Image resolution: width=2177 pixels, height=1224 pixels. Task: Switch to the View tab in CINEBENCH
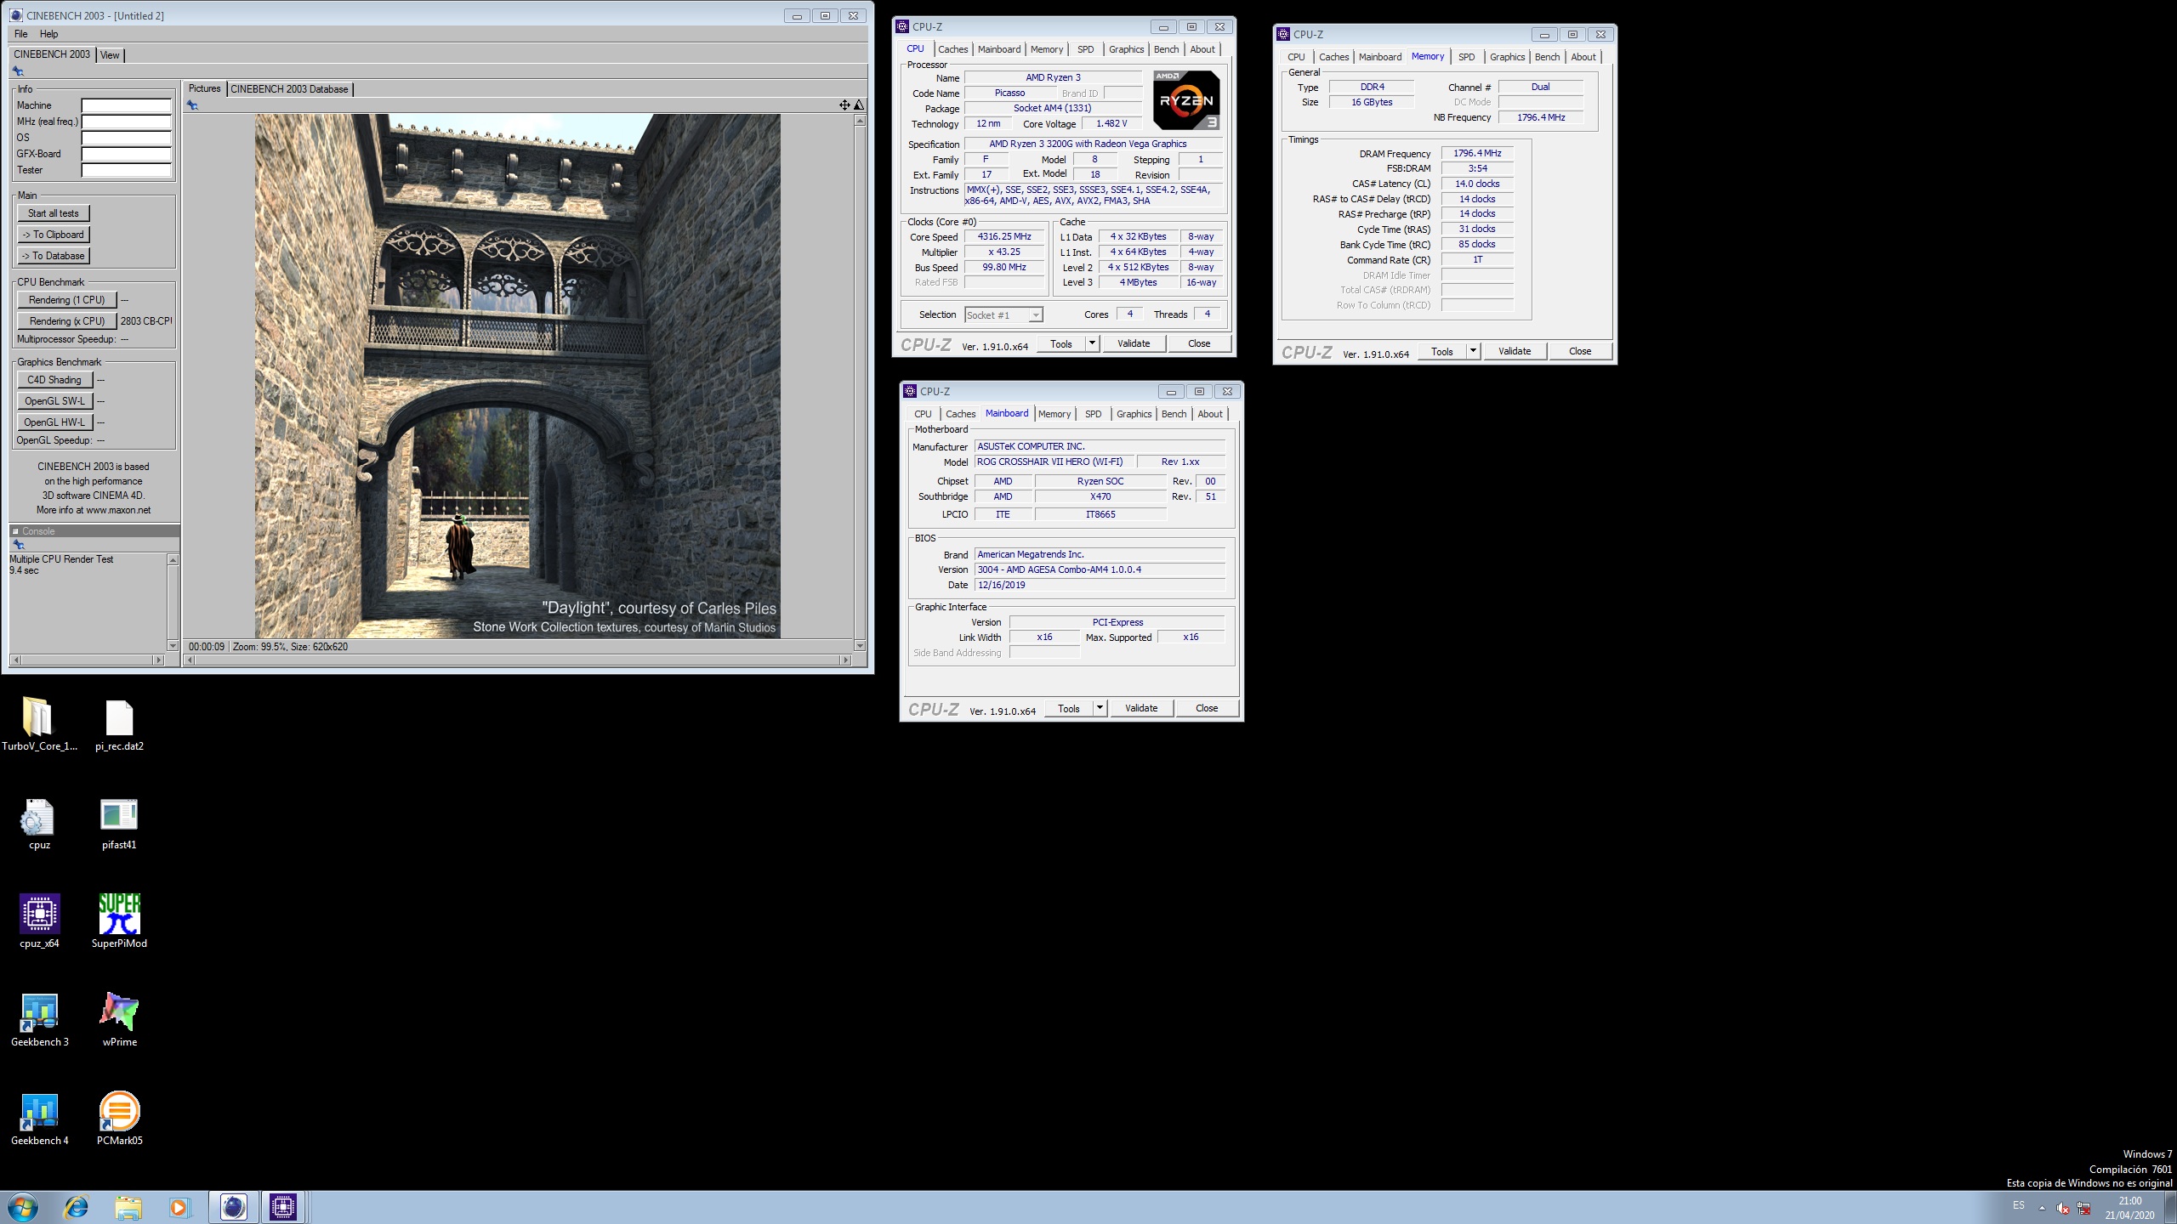click(x=111, y=55)
